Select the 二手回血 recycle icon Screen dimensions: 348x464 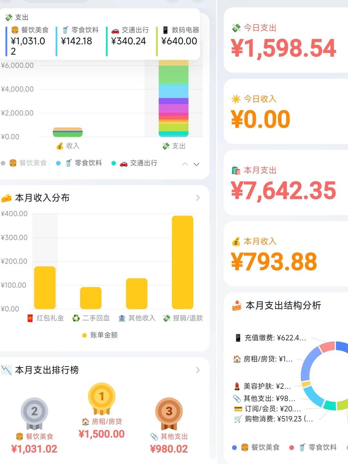click(x=75, y=318)
